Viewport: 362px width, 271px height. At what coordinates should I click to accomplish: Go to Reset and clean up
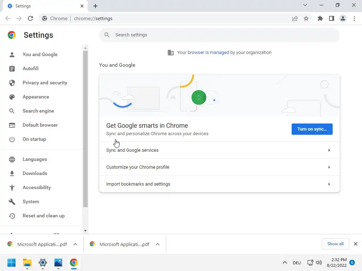pyautogui.click(x=43, y=216)
